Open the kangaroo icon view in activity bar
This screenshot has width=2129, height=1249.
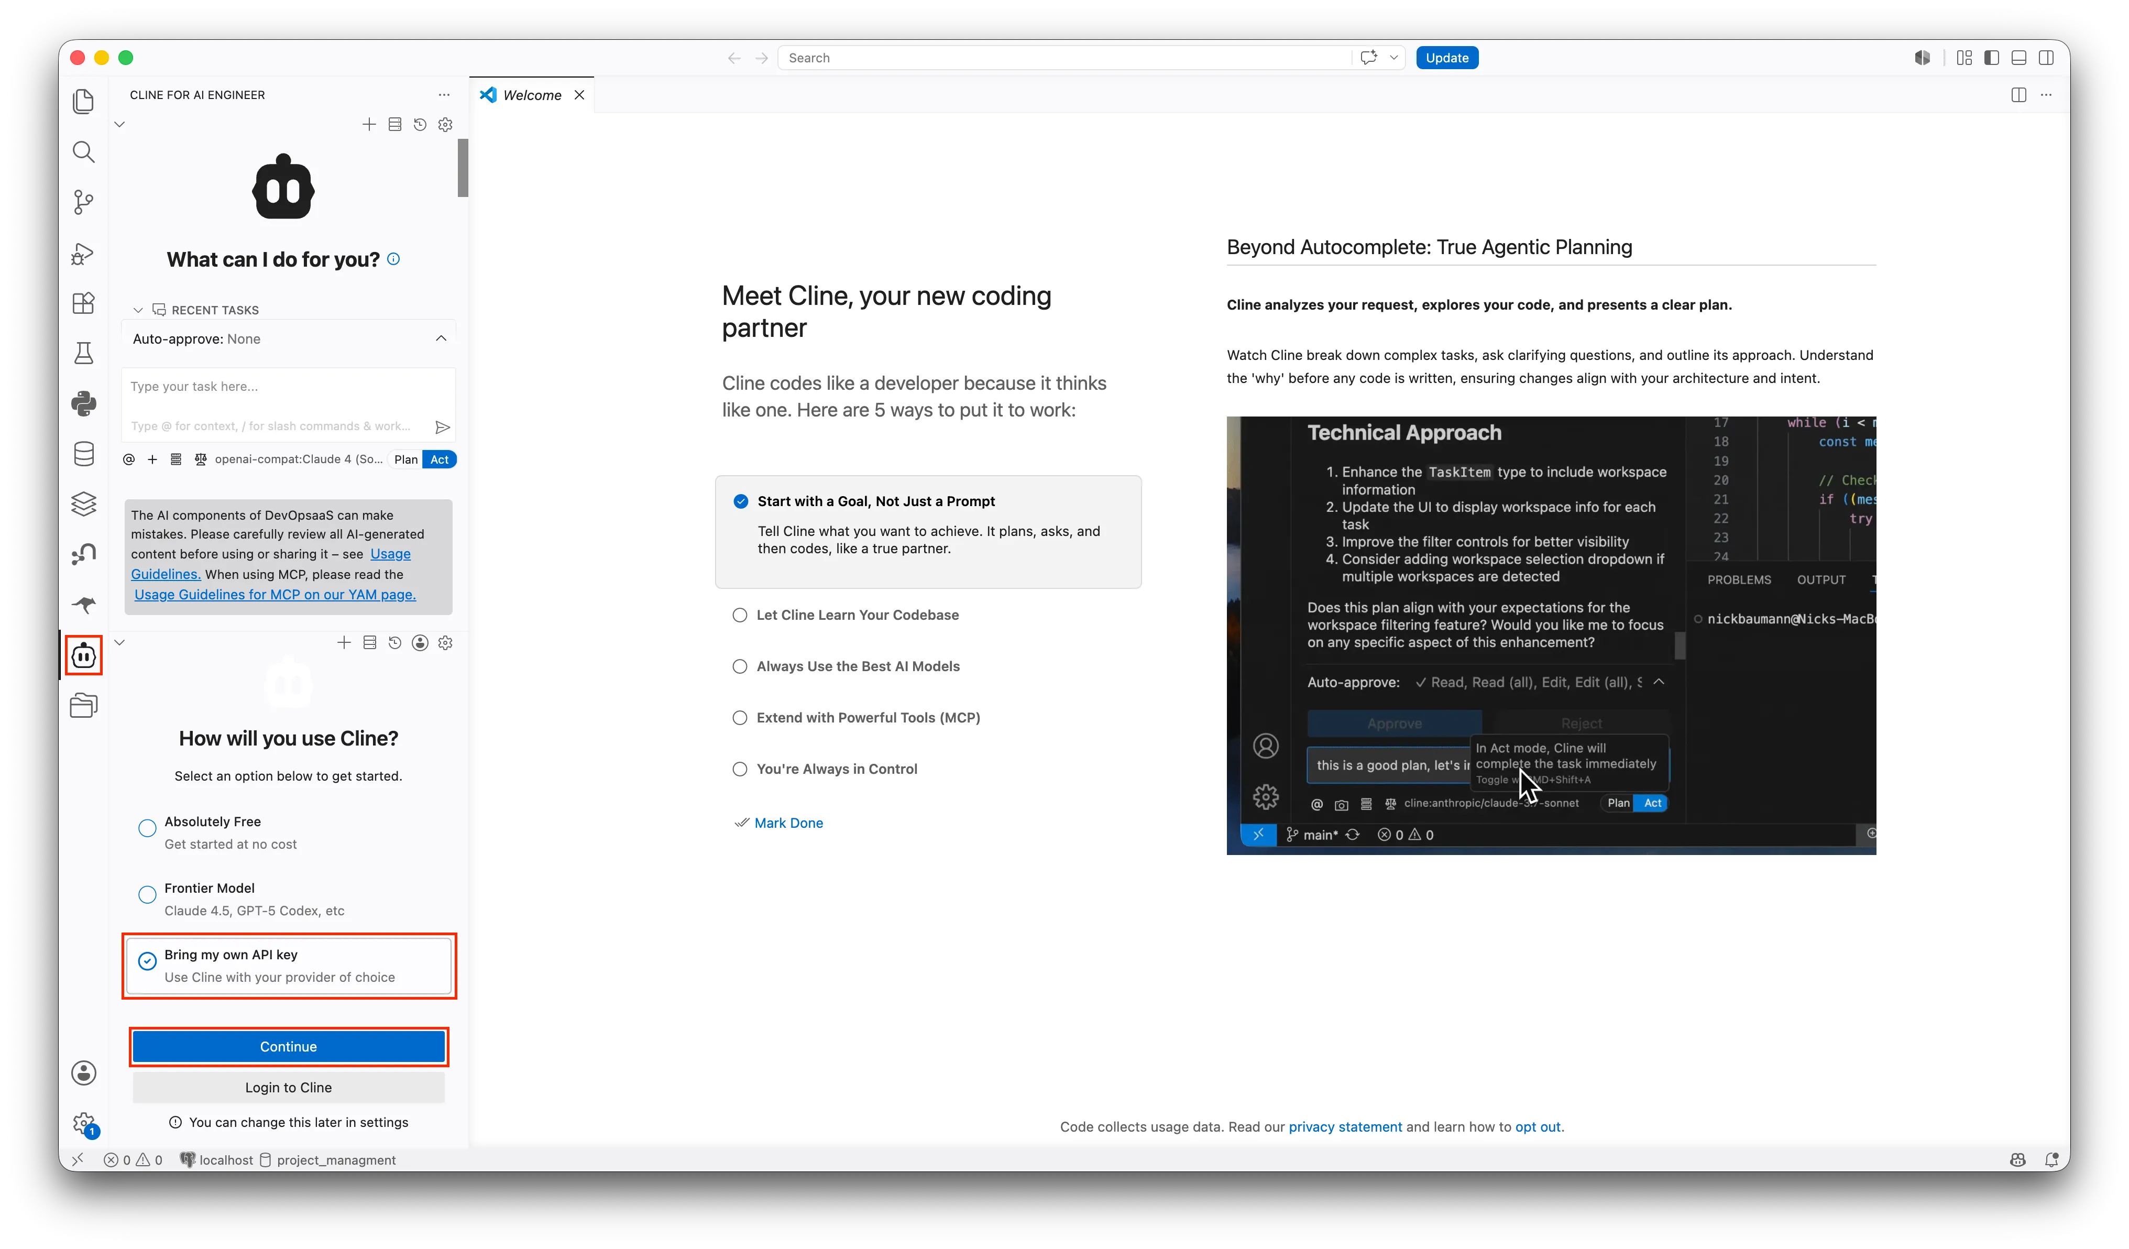pos(84,604)
